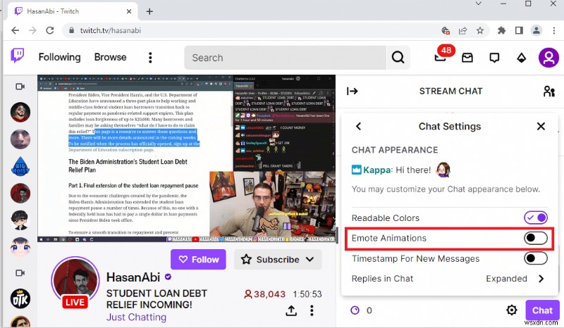
Task: Open a new browser tab
Action: click(x=149, y=11)
